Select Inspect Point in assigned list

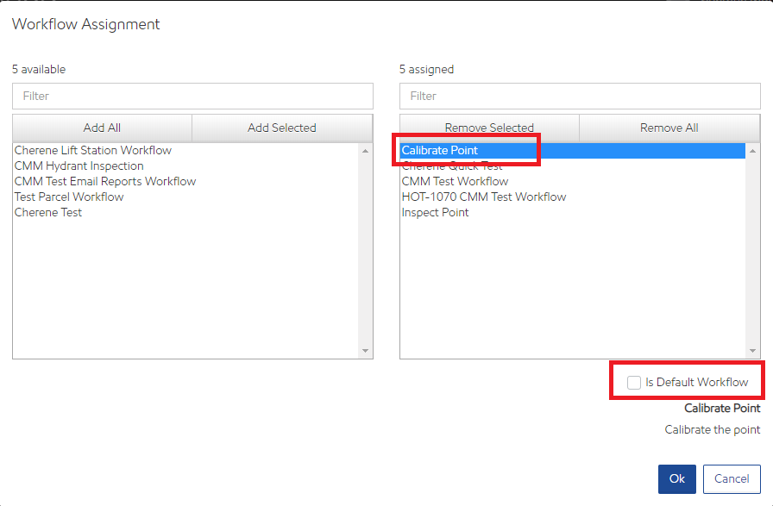[435, 212]
